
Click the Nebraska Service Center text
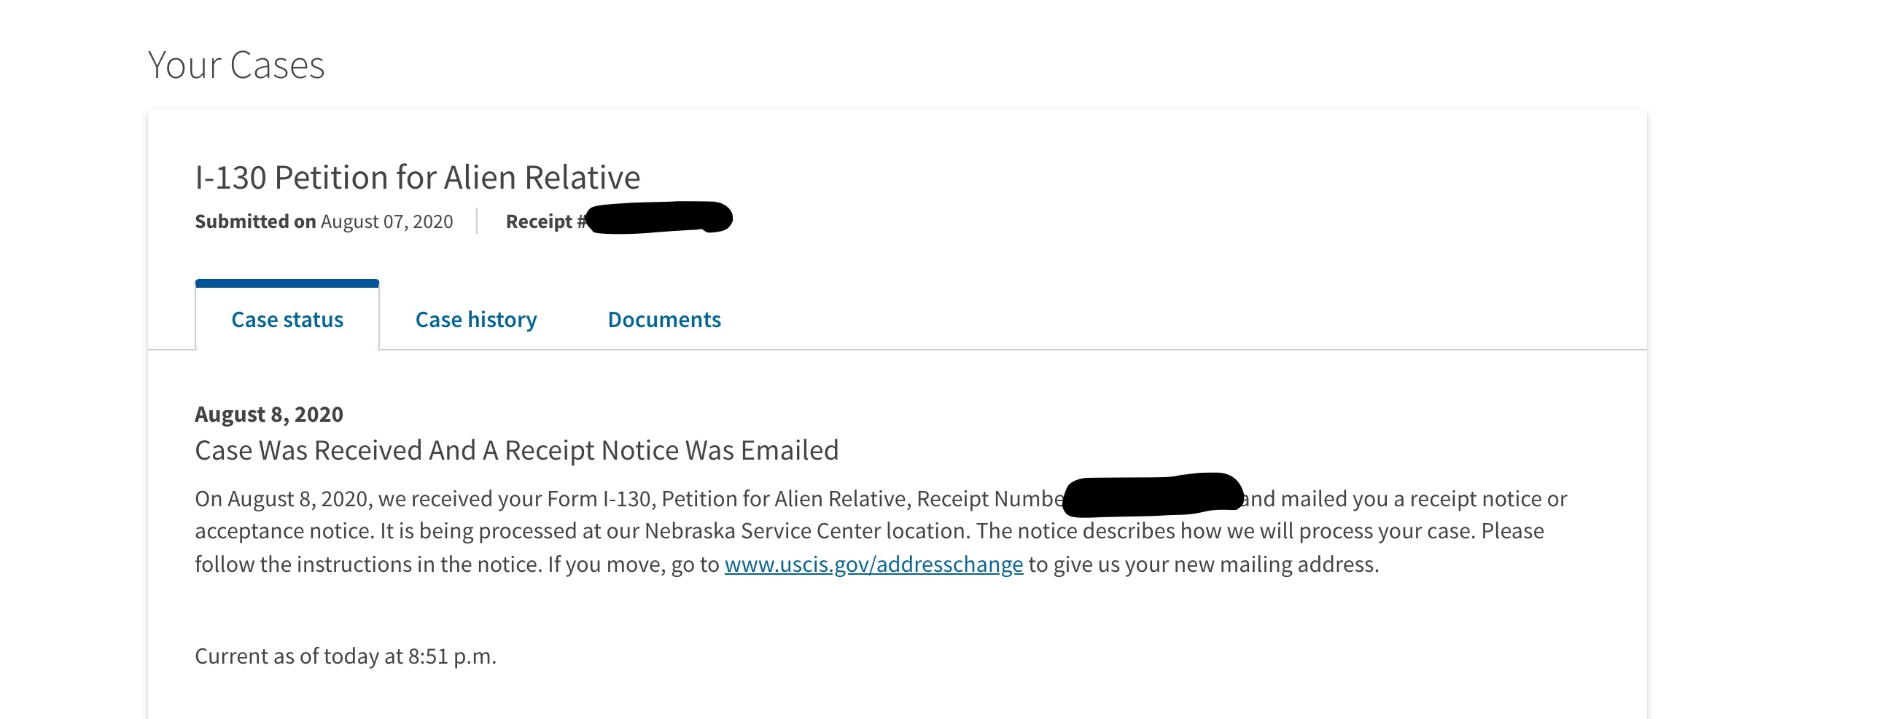point(763,531)
